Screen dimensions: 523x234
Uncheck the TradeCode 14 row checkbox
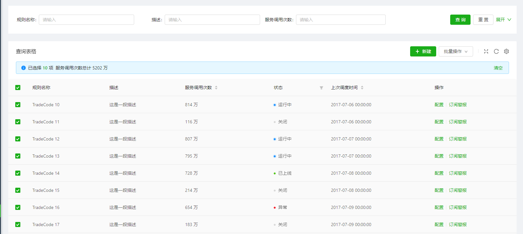(x=18, y=173)
